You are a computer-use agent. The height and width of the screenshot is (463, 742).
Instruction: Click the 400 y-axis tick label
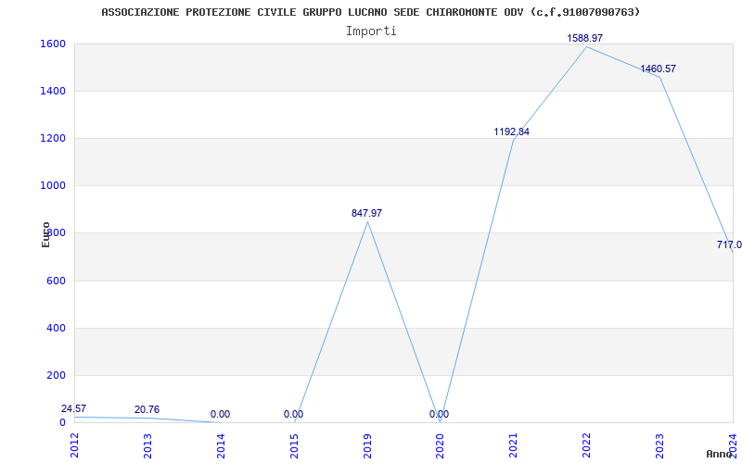(x=56, y=329)
